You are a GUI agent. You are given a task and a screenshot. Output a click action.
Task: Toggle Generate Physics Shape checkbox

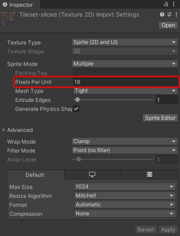76,109
